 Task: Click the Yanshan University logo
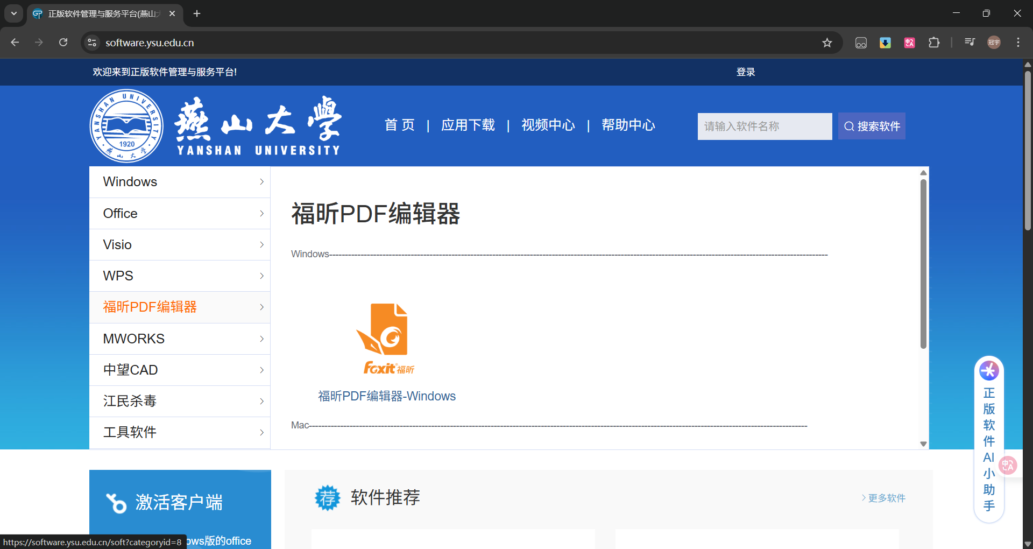(126, 125)
